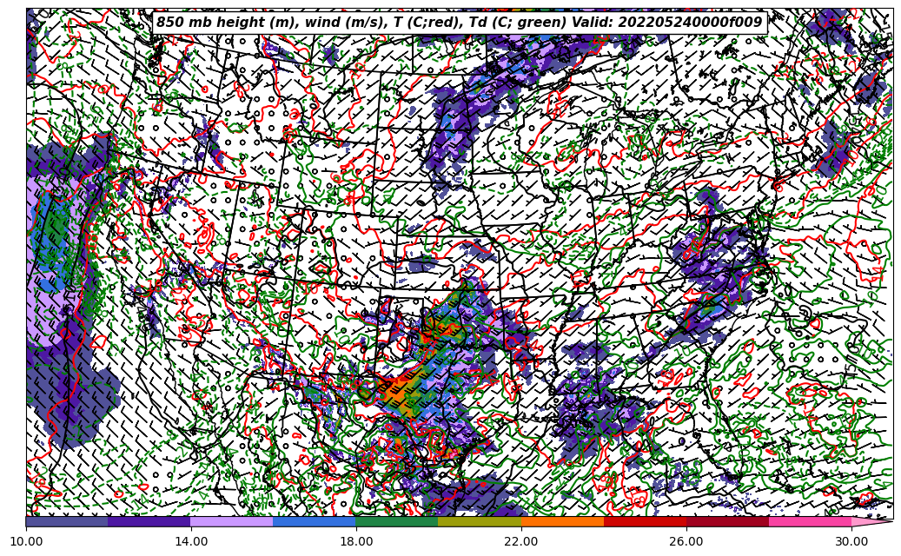Click the deep purple 12–14 colorbar segment

click(149, 521)
